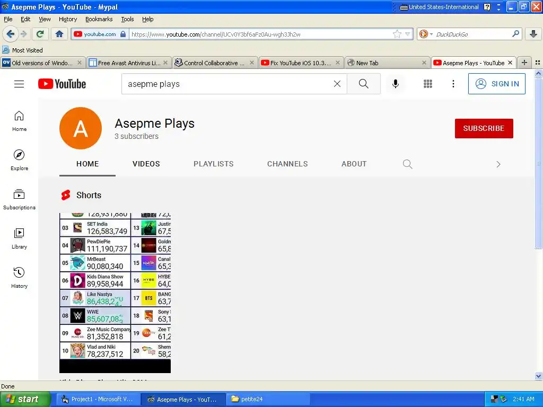Open YouTube settings three-dot menu

(453, 84)
